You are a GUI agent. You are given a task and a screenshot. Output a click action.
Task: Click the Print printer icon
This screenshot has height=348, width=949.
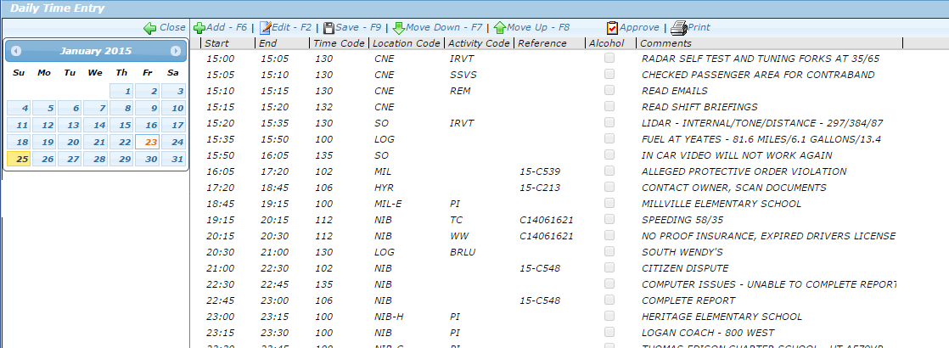point(678,28)
